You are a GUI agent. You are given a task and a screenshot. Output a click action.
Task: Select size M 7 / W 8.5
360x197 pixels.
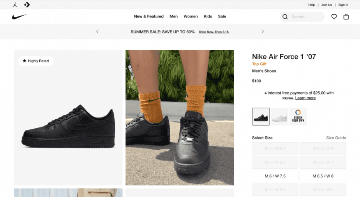tap(275, 190)
